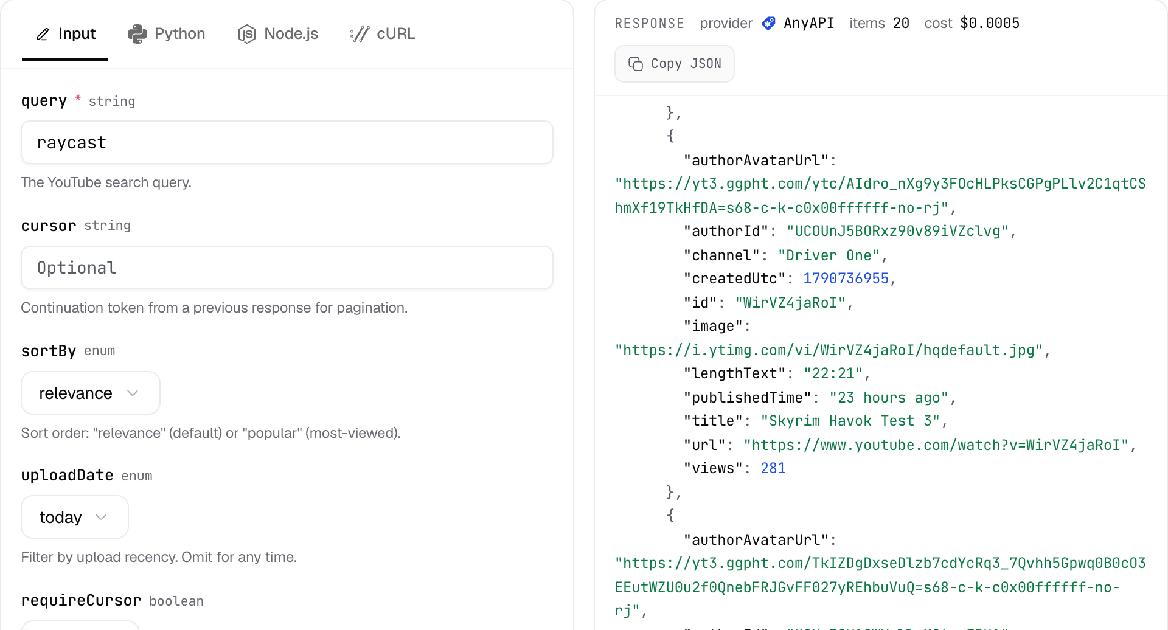1168x630 pixels.
Task: Click the chevron beside today
Action: [x=101, y=517]
